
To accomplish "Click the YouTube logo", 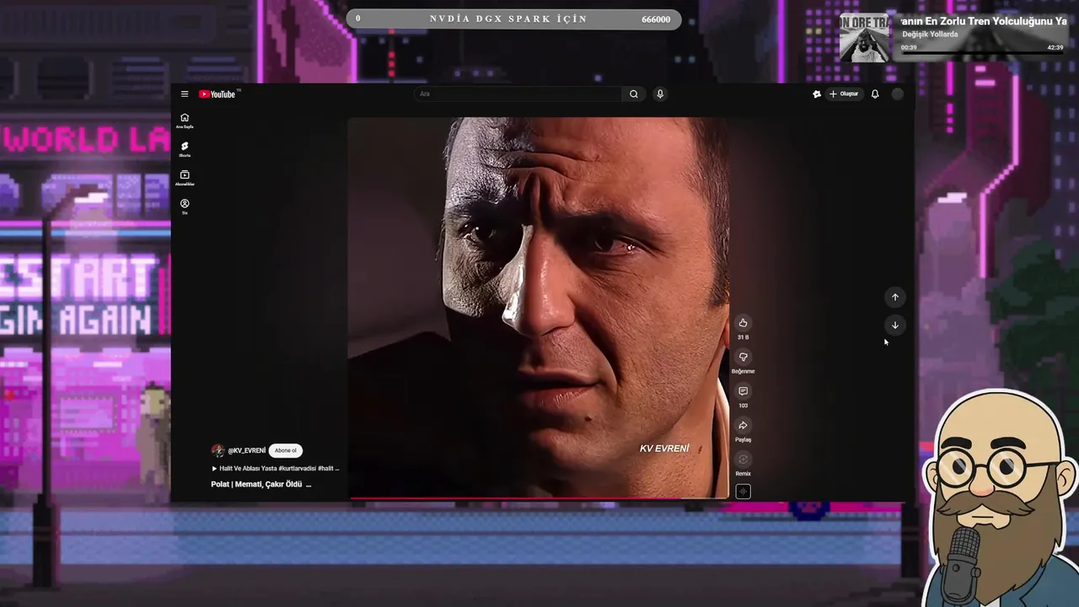I will 217,94.
